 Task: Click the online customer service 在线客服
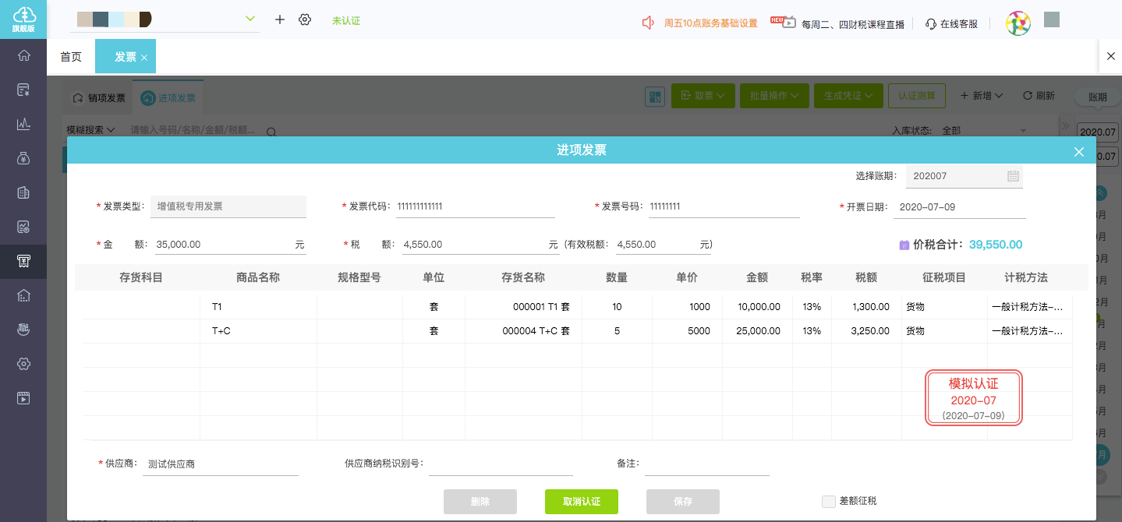(951, 23)
